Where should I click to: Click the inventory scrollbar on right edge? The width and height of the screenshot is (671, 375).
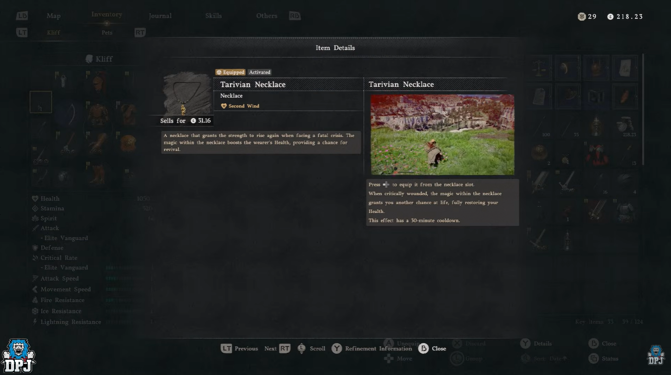[x=642, y=110]
